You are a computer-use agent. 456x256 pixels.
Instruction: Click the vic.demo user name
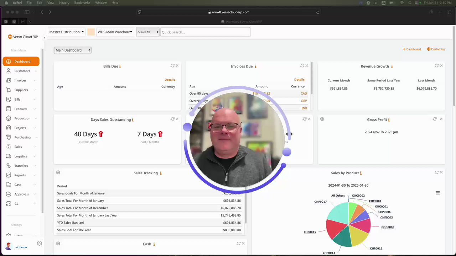click(21, 247)
